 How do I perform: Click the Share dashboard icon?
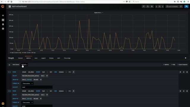click(144, 7)
